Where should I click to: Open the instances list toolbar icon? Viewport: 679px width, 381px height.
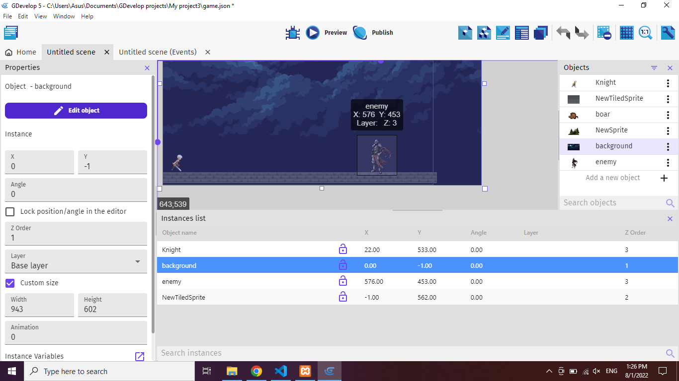coord(522,33)
